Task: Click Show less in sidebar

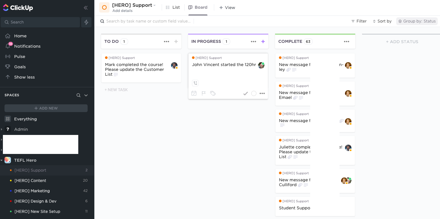Action: 24,77
